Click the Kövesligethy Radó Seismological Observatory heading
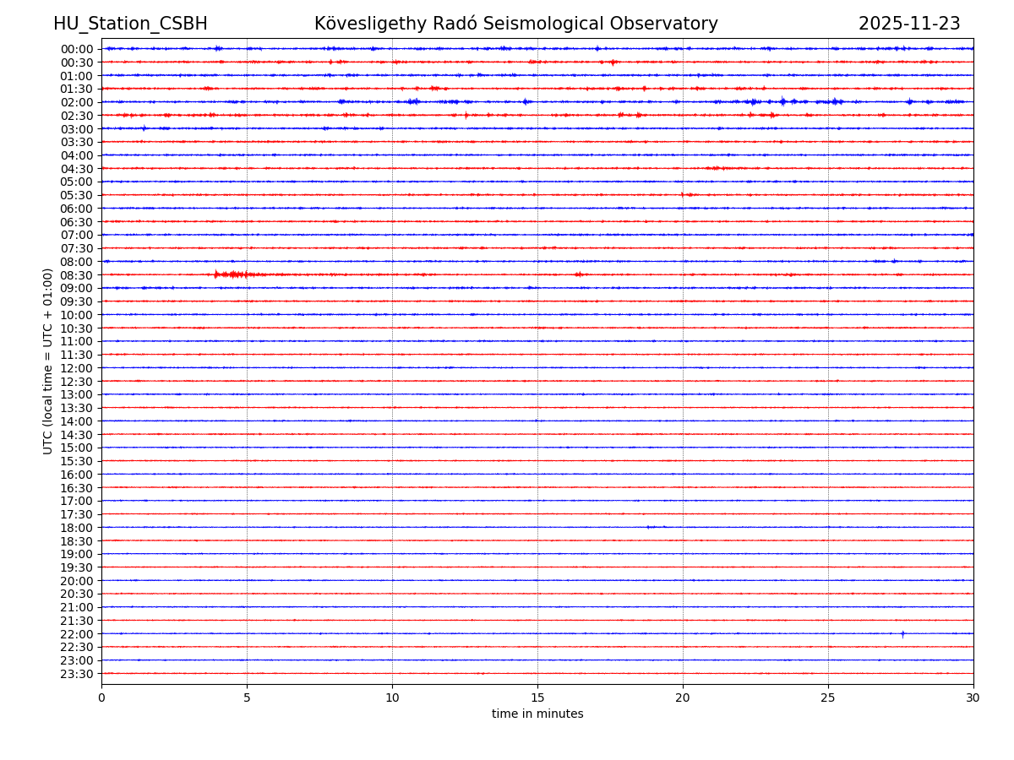Image resolution: width=1014 pixels, height=760 pixels. point(515,24)
